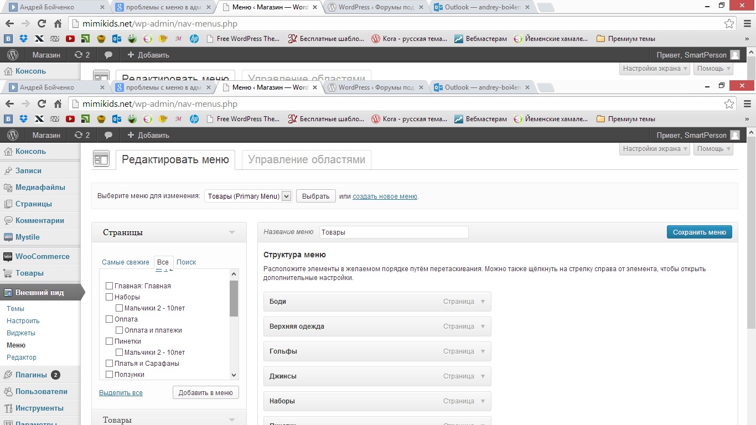The image size is (756, 425).
Task: Open the Товары (Primary Menu) dropdown
Action: point(248,196)
